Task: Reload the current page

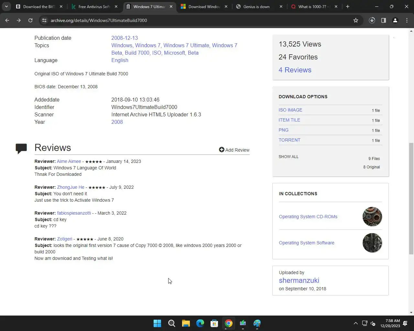Action: coord(30,20)
